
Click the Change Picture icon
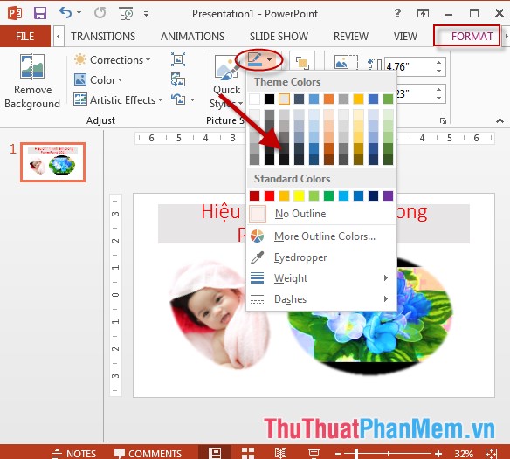(178, 79)
